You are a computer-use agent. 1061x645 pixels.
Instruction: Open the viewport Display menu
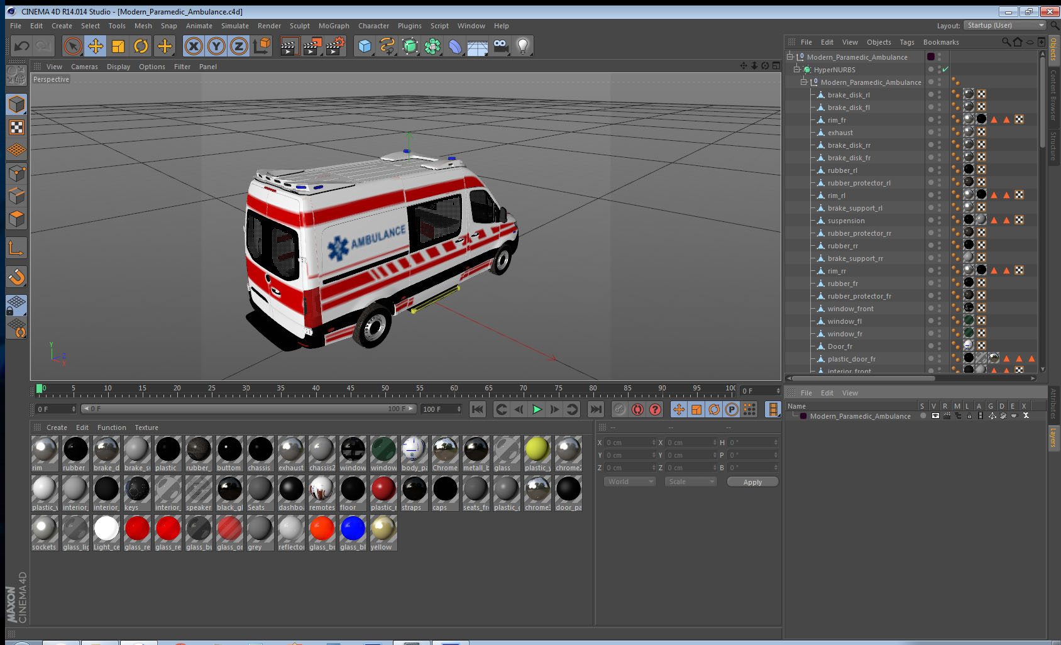coord(118,67)
